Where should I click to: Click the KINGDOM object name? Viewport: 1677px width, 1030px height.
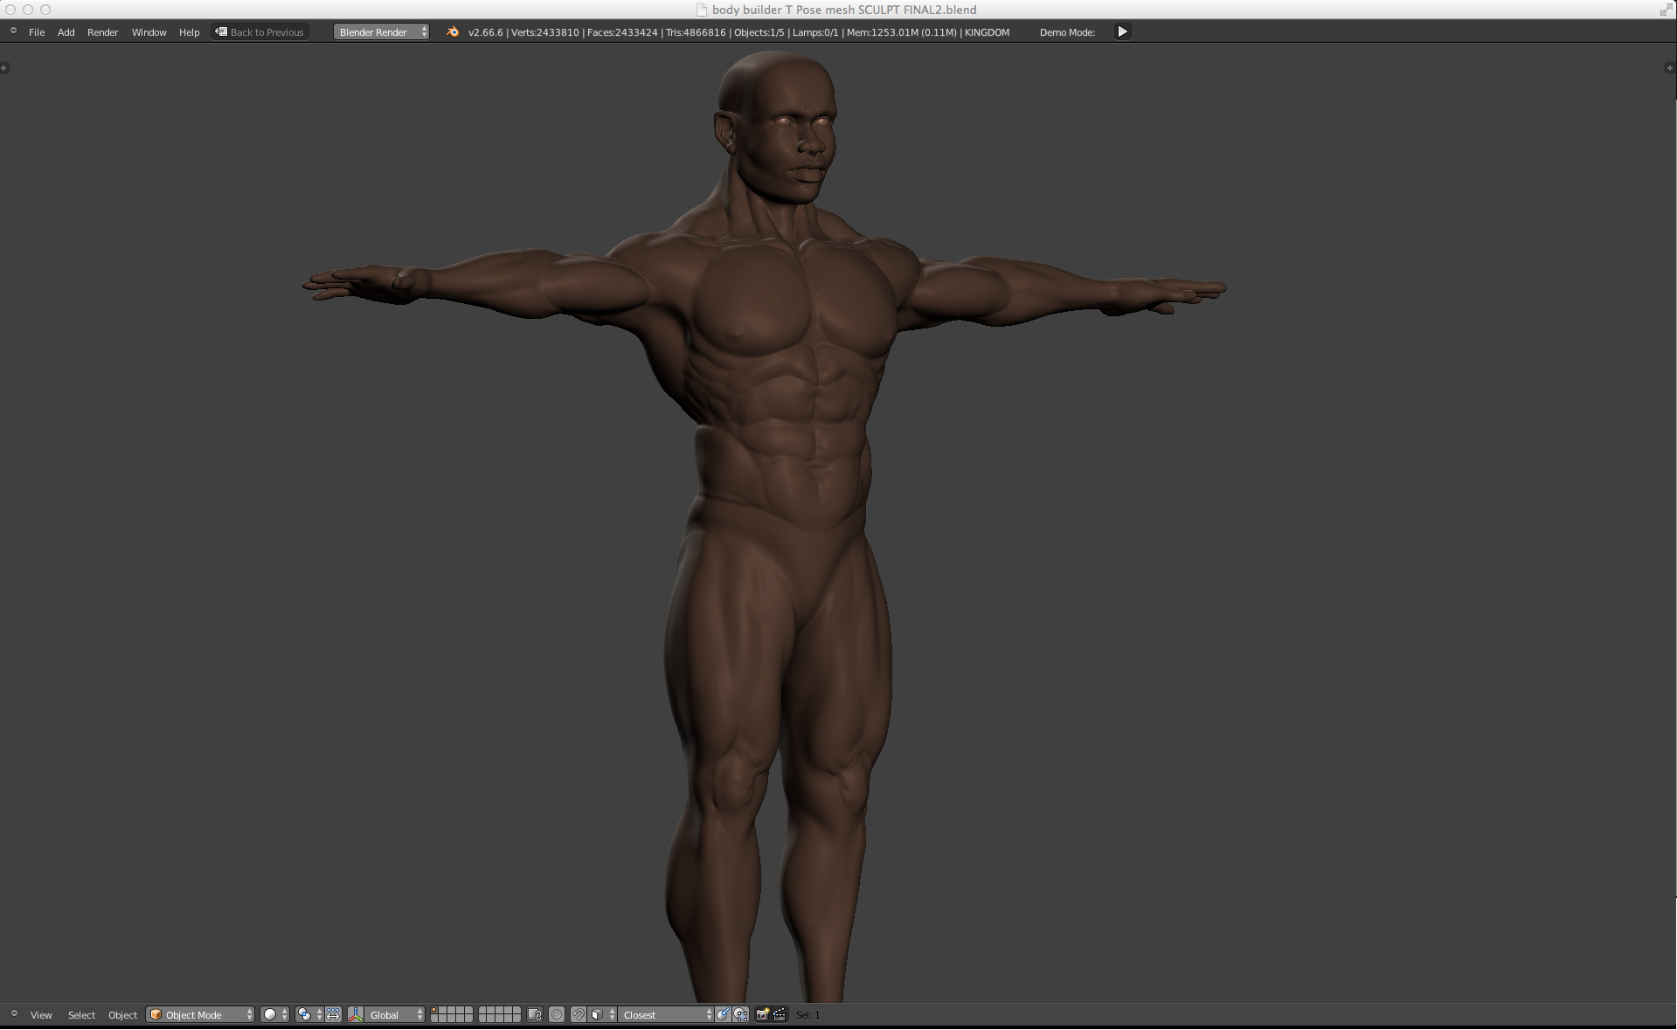pyautogui.click(x=987, y=32)
